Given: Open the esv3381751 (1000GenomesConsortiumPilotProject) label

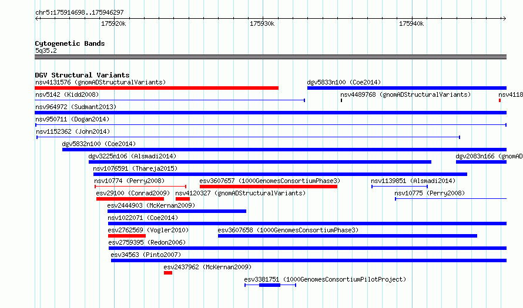Looking at the screenshot, I should point(325,279).
